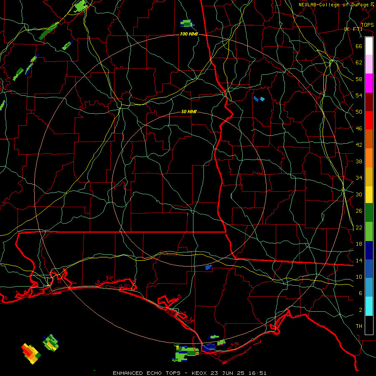This screenshot has width=376, height=376.
Task: Click the medium blue legend swatch
Action: pos(369,269)
